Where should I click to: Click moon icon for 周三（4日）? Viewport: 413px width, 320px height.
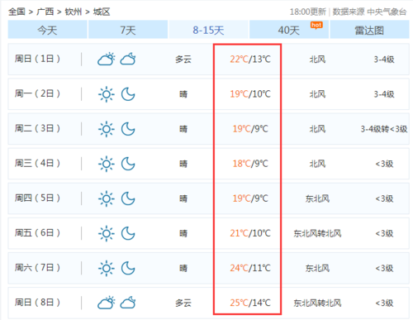(128, 164)
